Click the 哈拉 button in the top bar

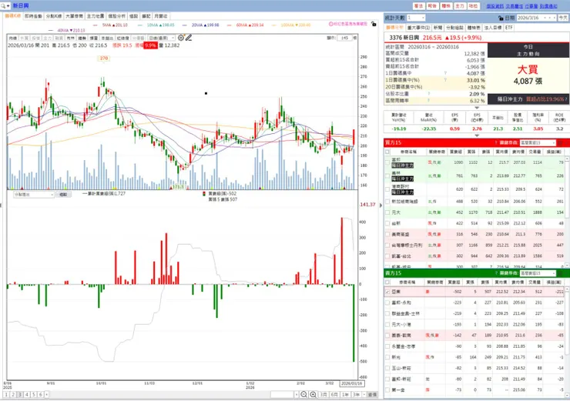[473, 6]
